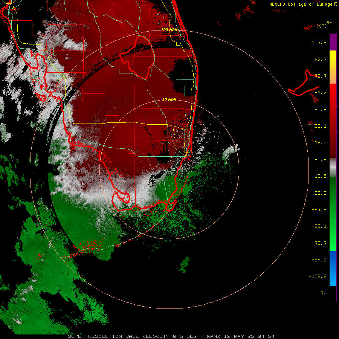Click the -47.6 velocity scale value
This screenshot has width=339, height=339.
319,210
